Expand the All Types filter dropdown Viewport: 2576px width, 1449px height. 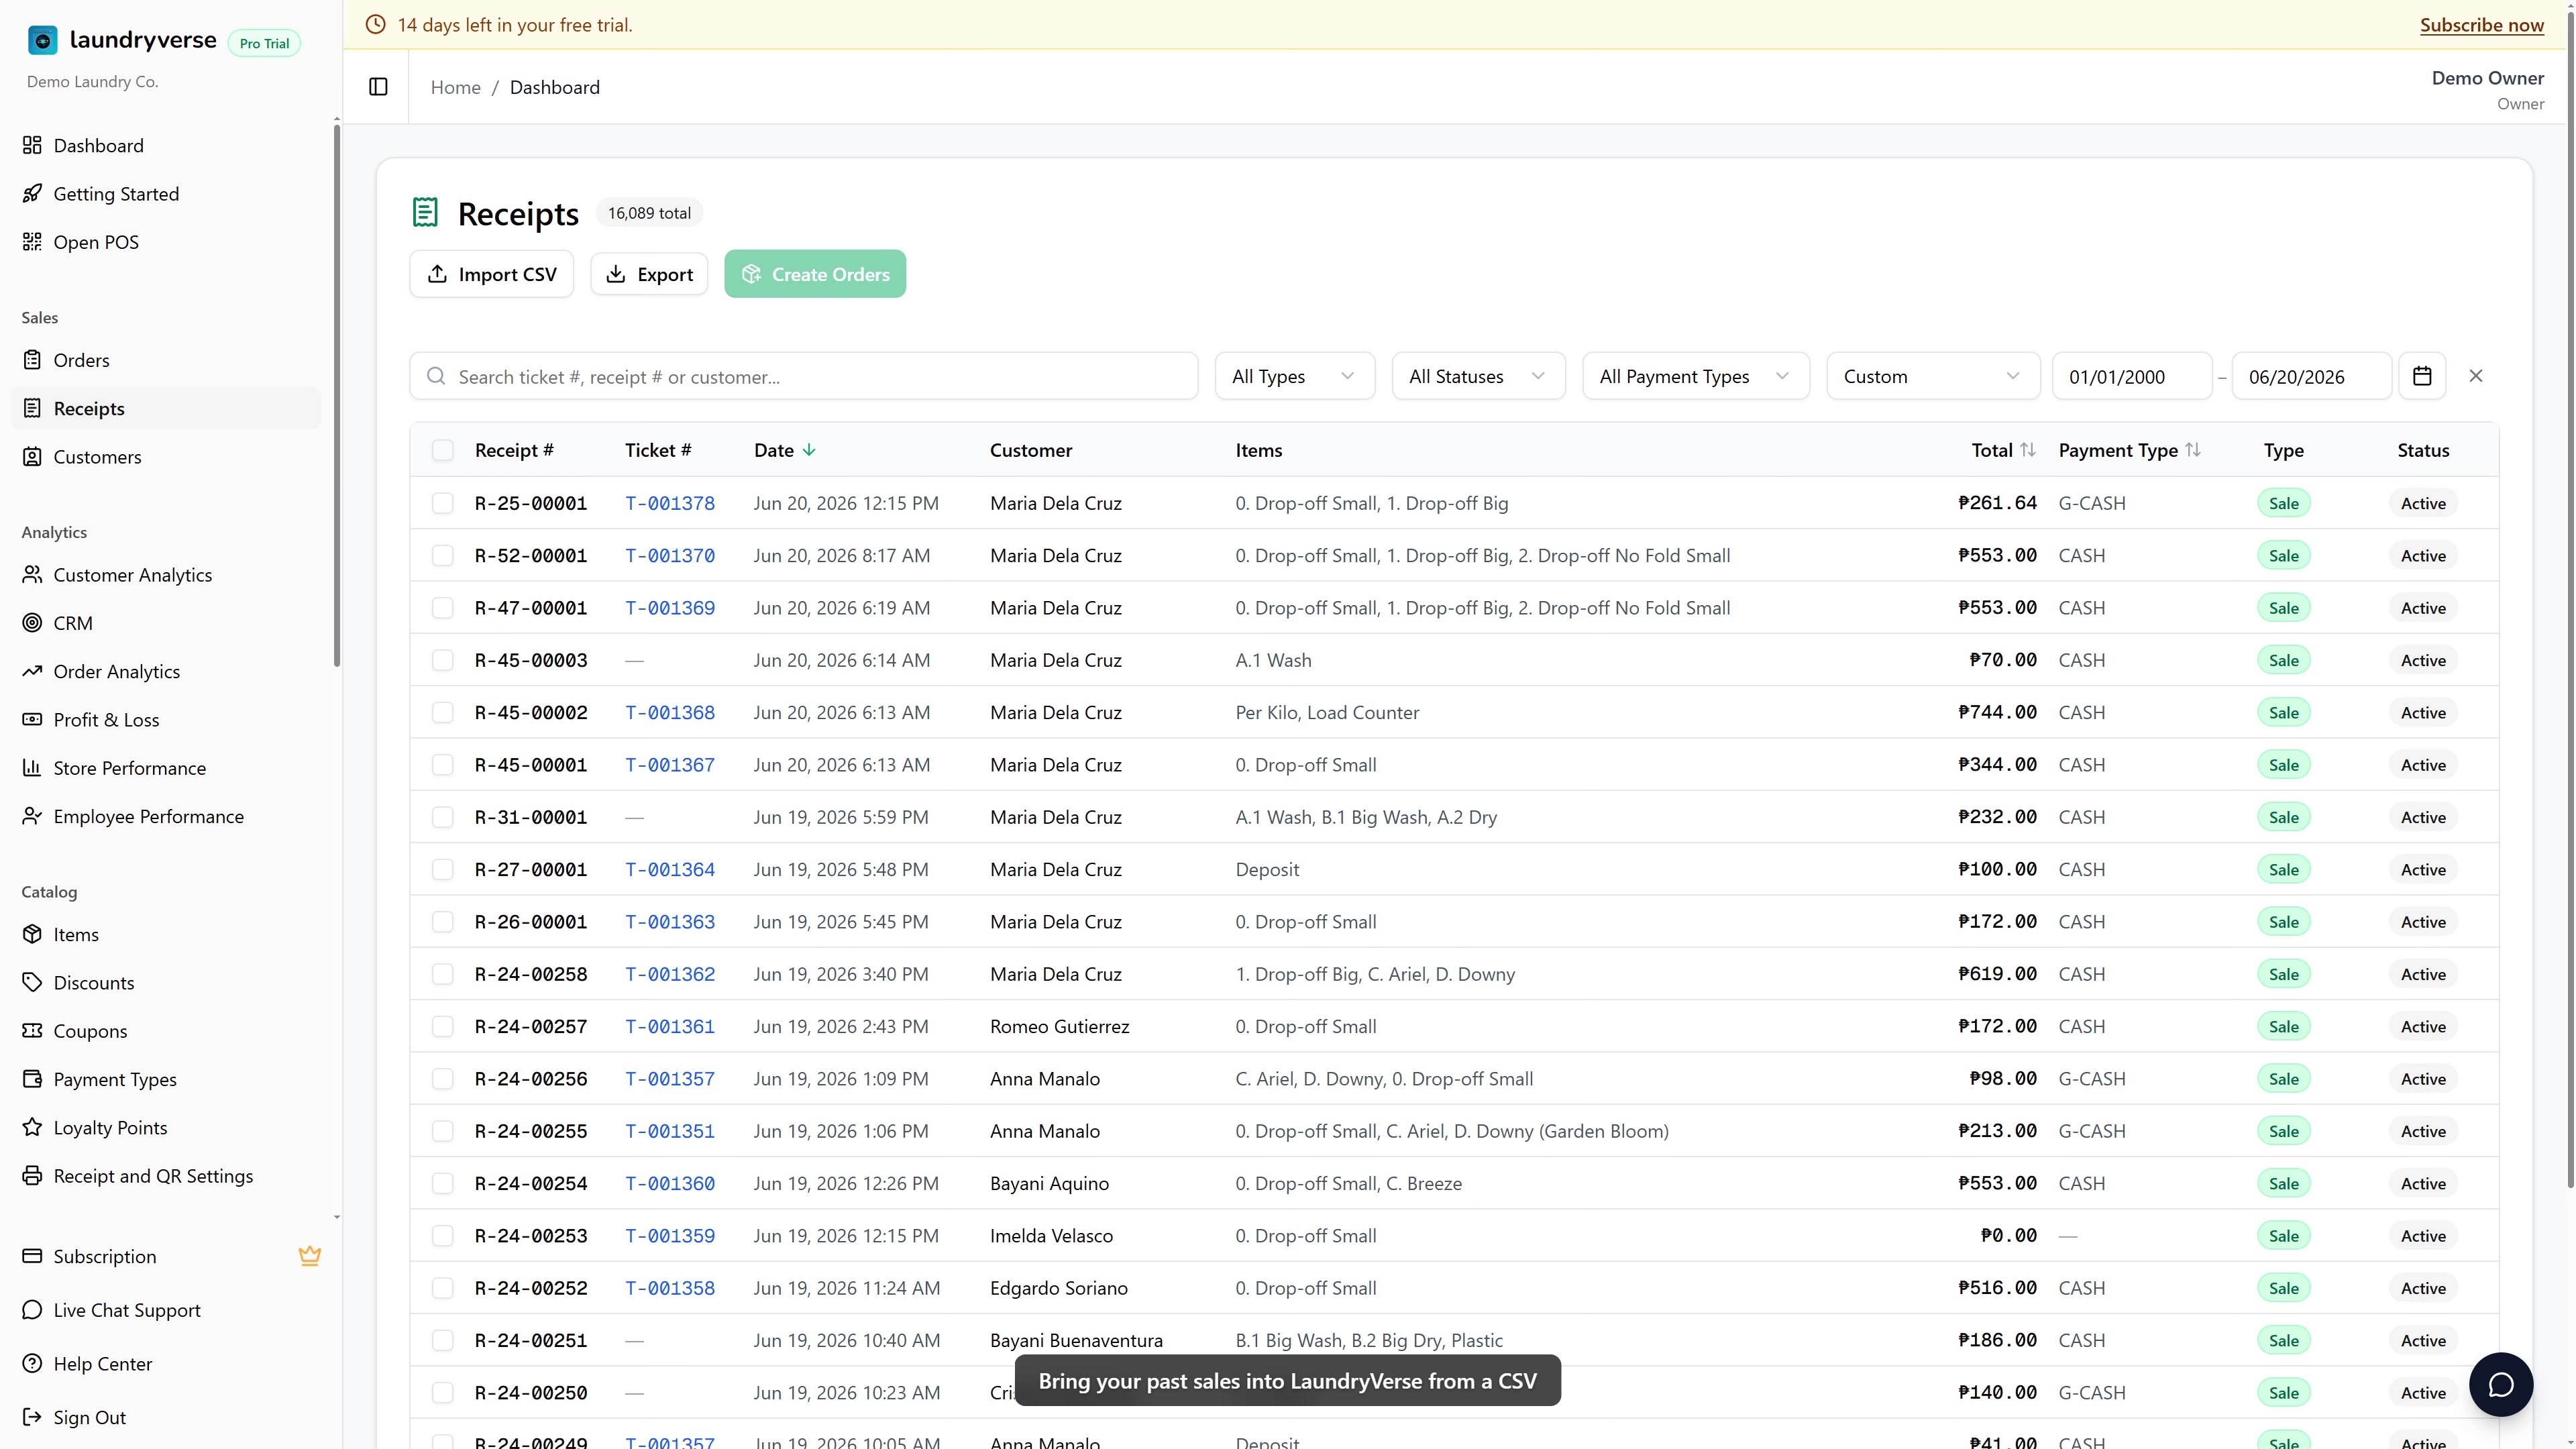coord(1295,376)
